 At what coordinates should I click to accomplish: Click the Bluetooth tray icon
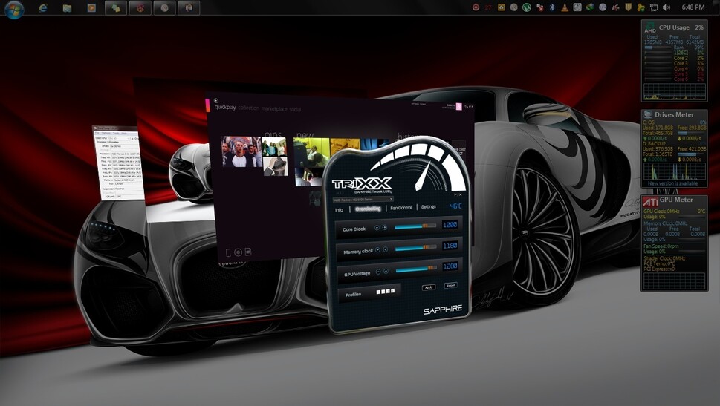coord(552,7)
